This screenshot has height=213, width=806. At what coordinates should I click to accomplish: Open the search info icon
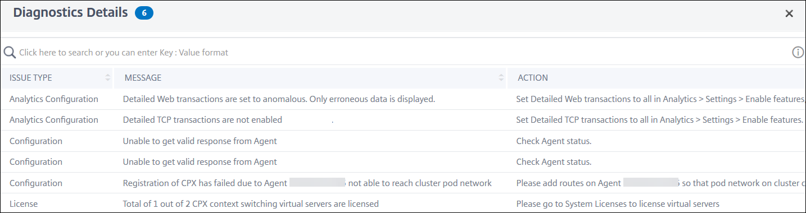[798, 52]
